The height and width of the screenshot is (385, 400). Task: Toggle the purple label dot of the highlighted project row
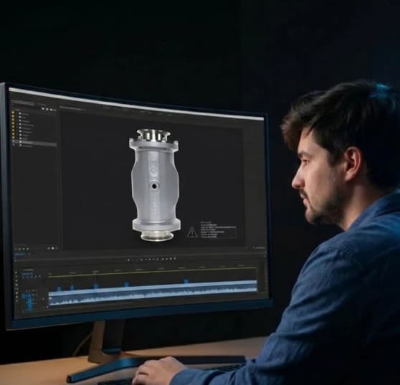coord(14,141)
